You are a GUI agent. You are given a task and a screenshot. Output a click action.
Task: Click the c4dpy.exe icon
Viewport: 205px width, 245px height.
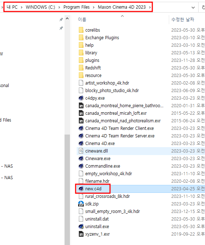click(x=81, y=98)
